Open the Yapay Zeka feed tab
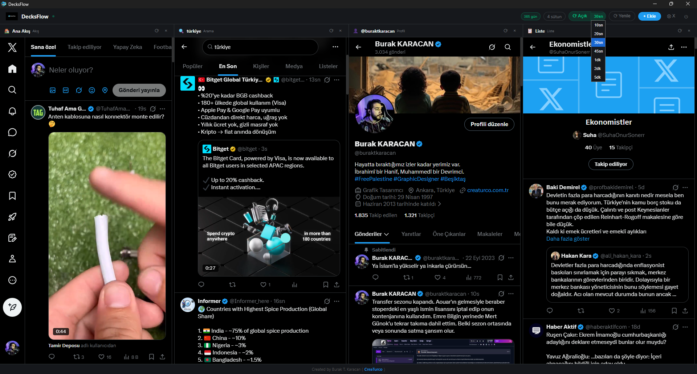The width and height of the screenshot is (697, 374). pos(127,47)
